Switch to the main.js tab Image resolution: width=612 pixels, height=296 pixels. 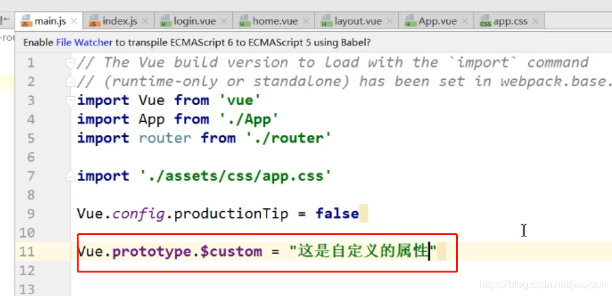click(x=50, y=21)
